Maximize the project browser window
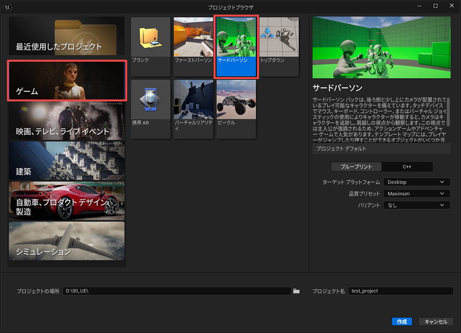The image size is (461, 333). (435, 6)
